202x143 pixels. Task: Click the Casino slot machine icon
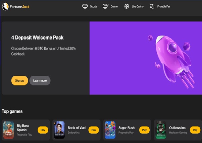(105, 6)
